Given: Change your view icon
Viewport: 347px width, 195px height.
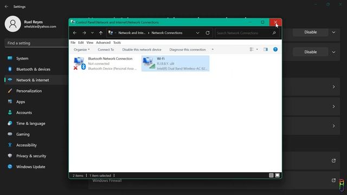Looking at the screenshot, I should [252, 49].
